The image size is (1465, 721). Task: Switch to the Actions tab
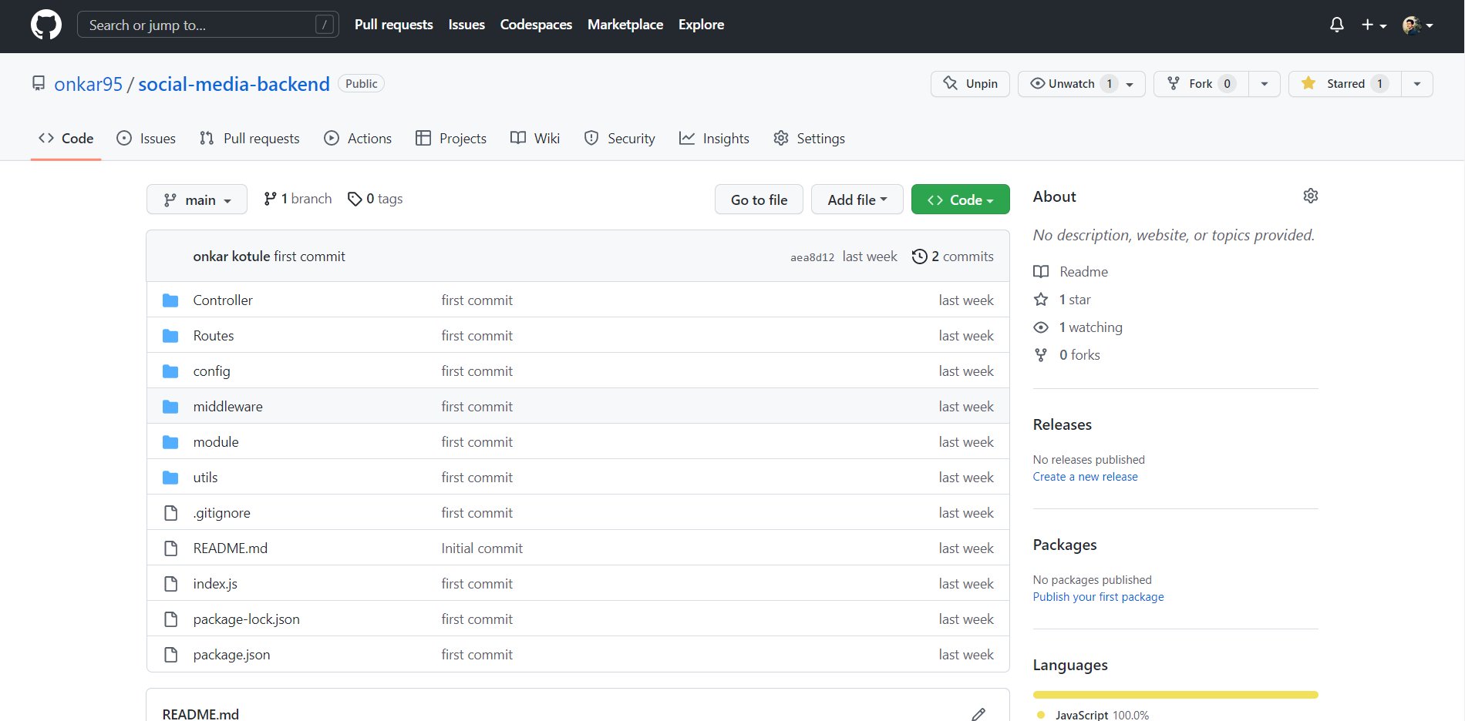click(358, 139)
